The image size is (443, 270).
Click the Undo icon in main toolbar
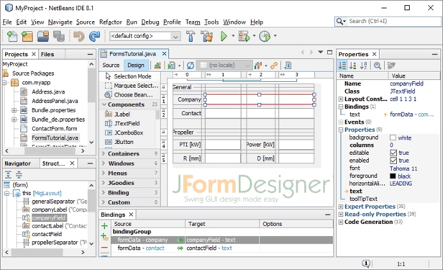click(x=79, y=36)
